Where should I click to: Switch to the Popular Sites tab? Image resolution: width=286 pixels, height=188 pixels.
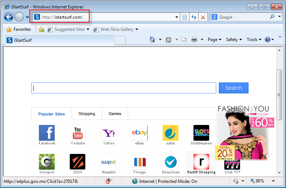[51, 114]
